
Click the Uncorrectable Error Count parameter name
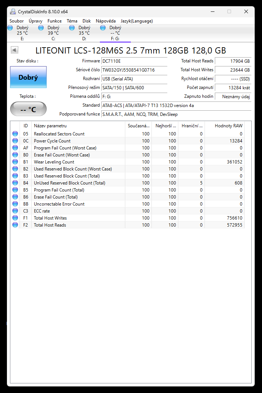click(x=59, y=204)
